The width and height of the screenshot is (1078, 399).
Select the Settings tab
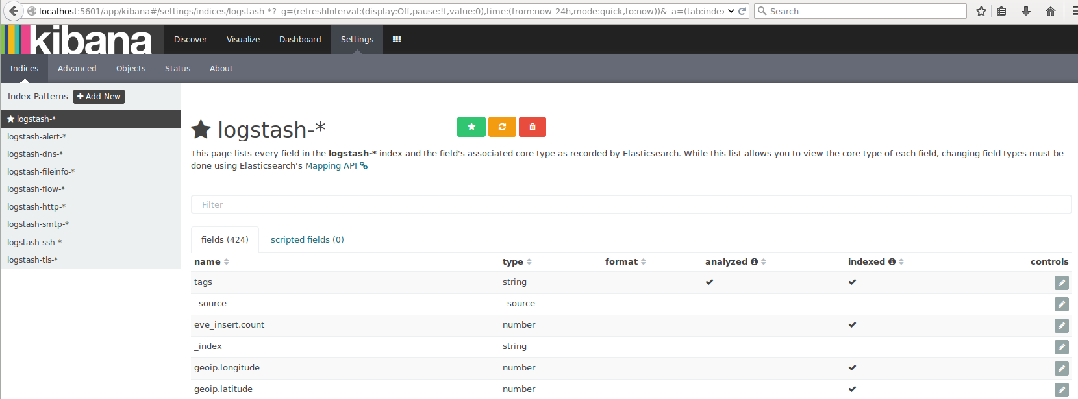[x=357, y=40]
